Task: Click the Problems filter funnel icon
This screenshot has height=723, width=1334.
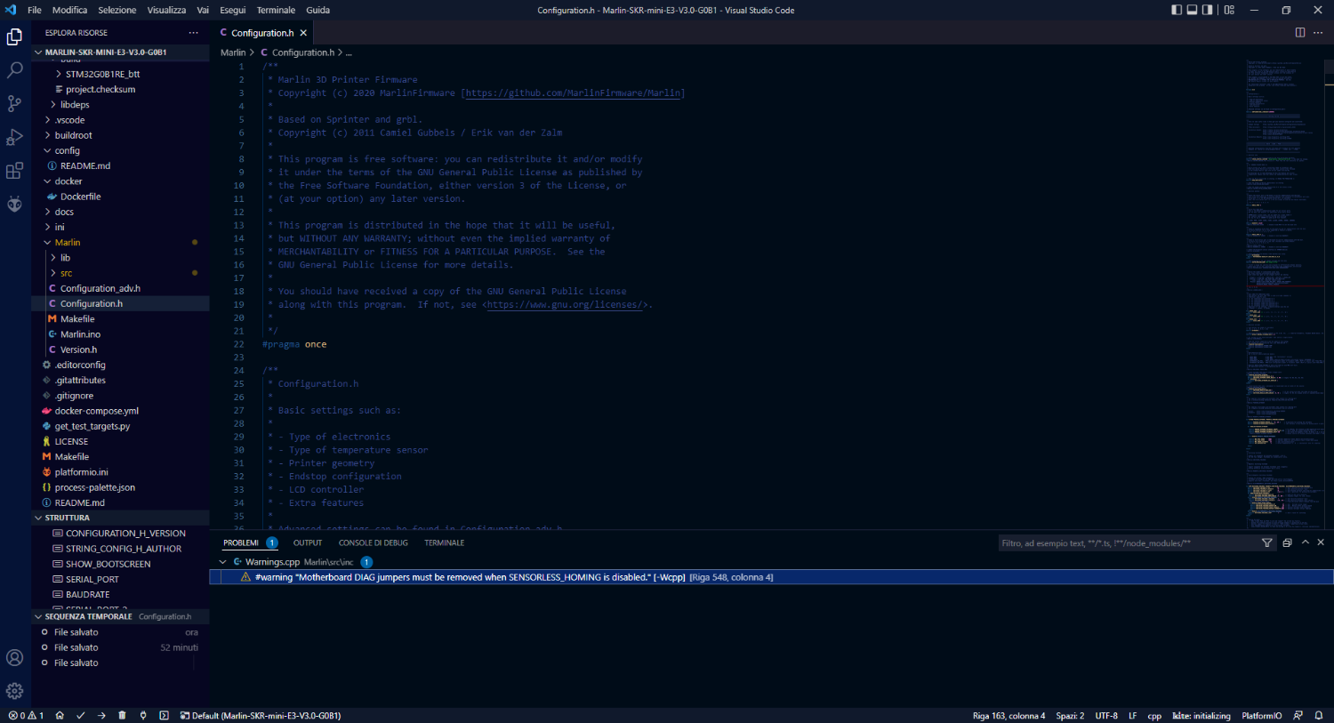Action: pos(1267,543)
